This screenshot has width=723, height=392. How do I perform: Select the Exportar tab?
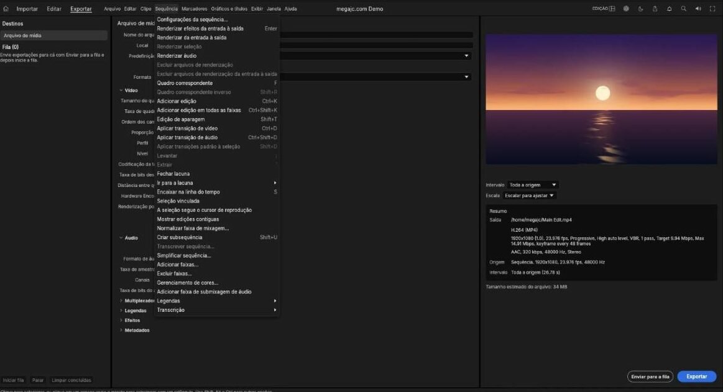click(x=81, y=9)
